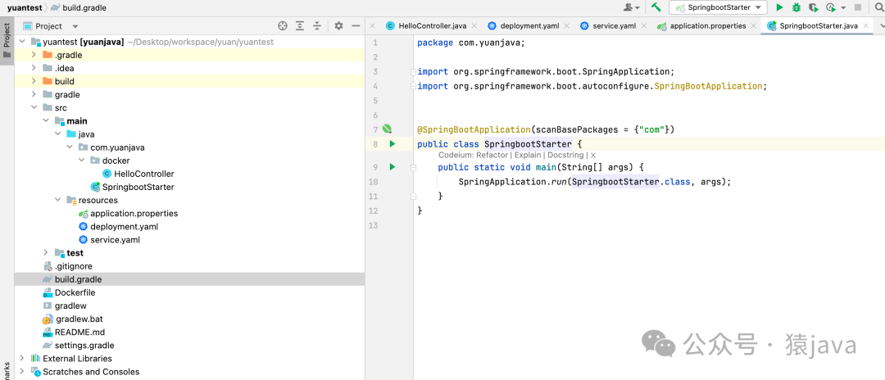The image size is (885, 380).
Task: Hide the Project panel with the minus icon
Action: point(356,26)
